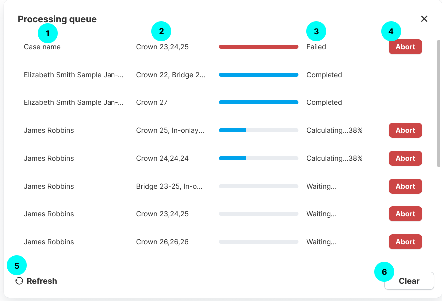Click the Crown 26,26,26 Waiting status
Viewport: 442px width, 301px height.
321,242
